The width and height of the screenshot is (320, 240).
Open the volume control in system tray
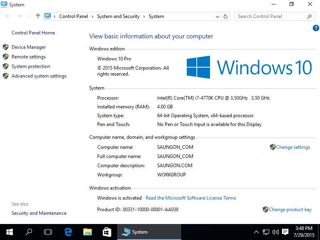pos(276,232)
